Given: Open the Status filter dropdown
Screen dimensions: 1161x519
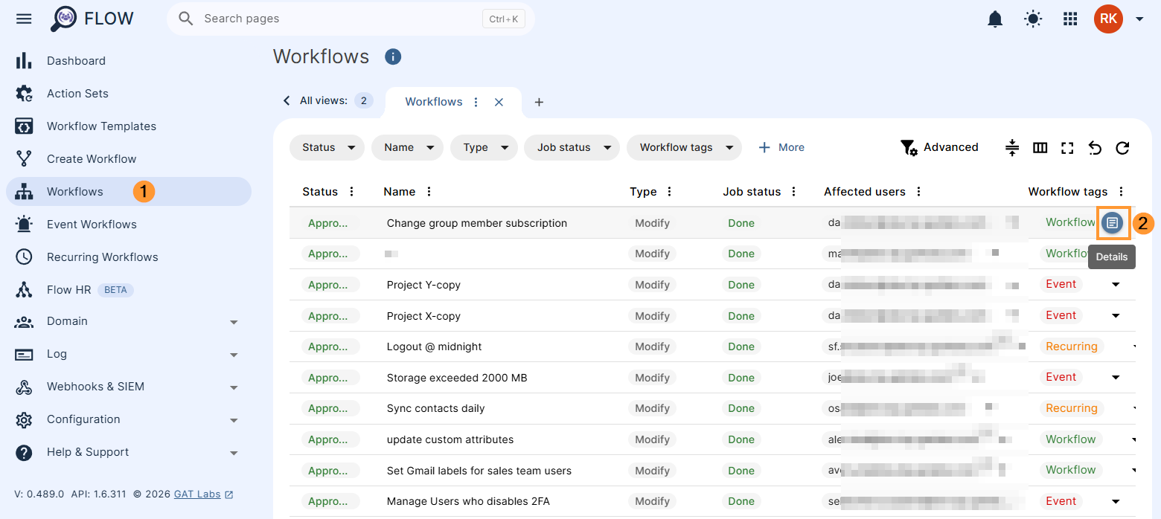Looking at the screenshot, I should tap(327, 147).
